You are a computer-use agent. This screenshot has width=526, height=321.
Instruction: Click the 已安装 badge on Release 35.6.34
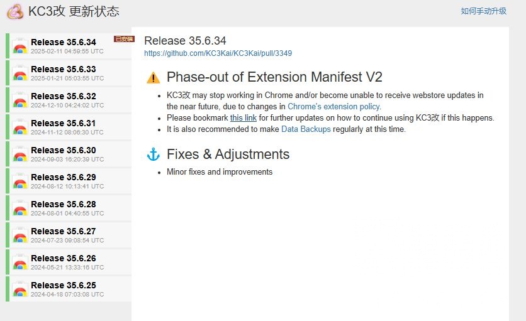point(124,39)
